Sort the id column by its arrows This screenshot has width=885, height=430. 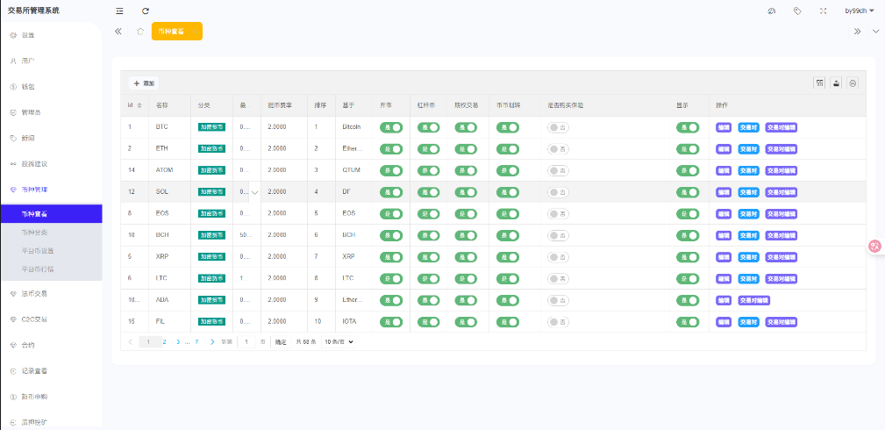click(139, 105)
